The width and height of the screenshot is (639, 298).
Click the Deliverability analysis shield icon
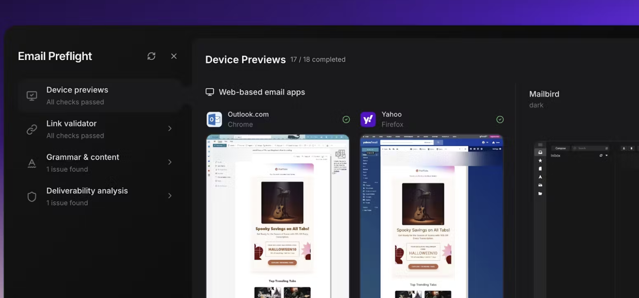click(32, 197)
